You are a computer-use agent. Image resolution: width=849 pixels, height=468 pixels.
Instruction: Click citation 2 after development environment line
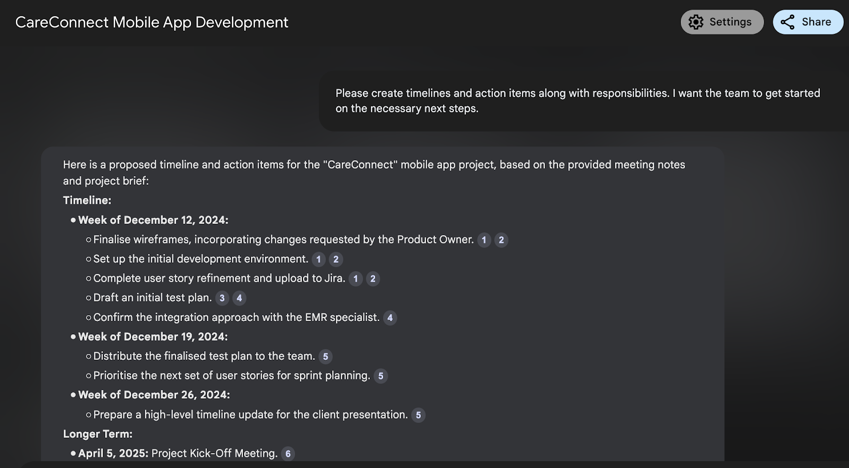336,259
